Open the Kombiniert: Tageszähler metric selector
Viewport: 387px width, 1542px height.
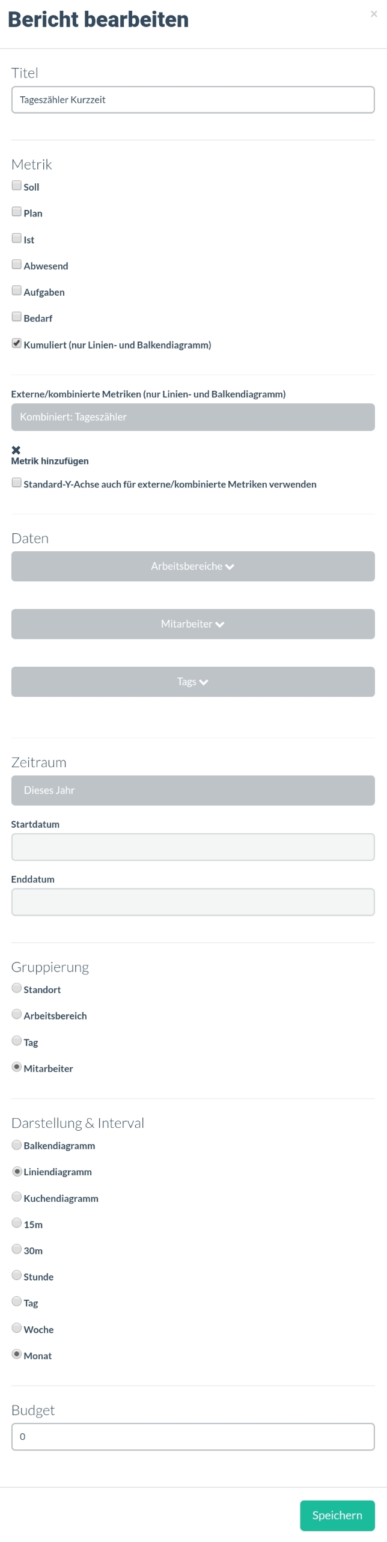(193, 417)
